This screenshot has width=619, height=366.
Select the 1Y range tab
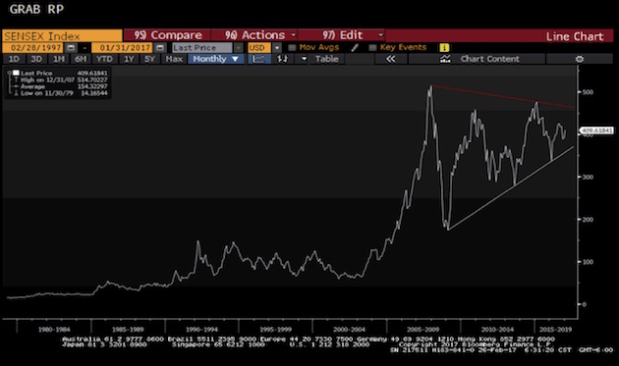[129, 59]
